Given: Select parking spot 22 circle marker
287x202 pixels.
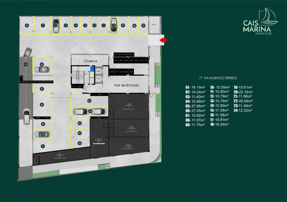Looking at the screenshot, I should click(42, 105).
